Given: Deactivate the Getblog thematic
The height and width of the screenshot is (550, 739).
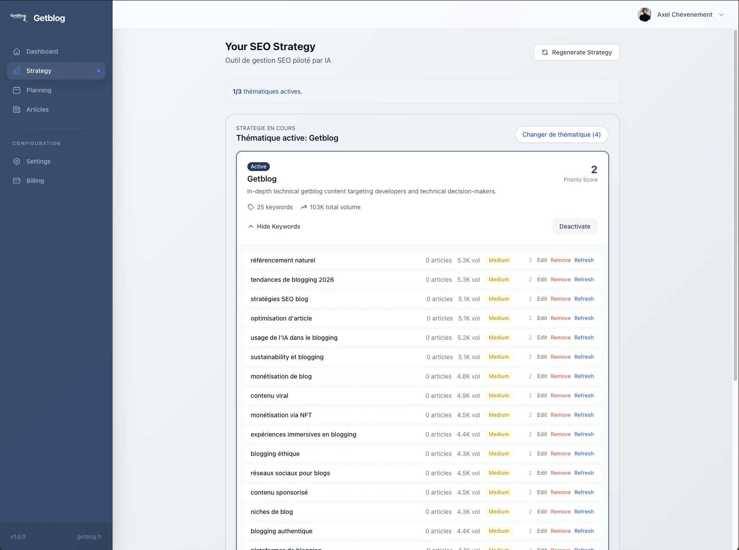Looking at the screenshot, I should (x=574, y=226).
